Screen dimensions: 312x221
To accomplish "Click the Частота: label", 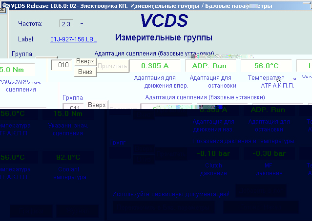I will coord(30,23).
